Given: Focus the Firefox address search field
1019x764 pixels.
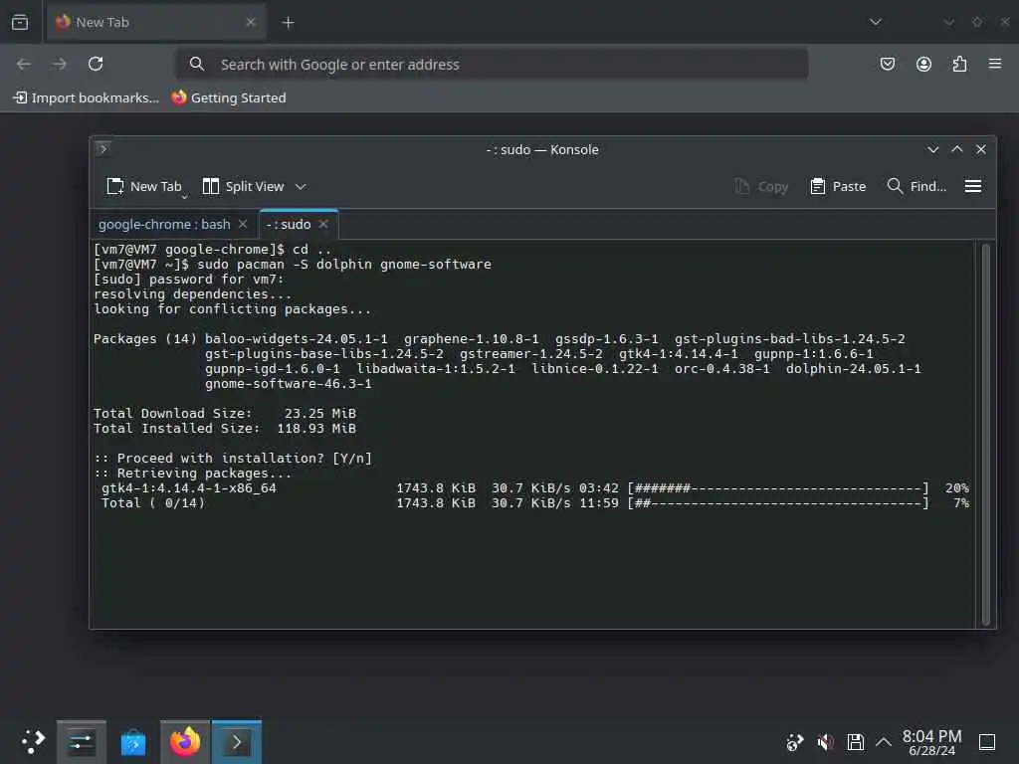Looking at the screenshot, I should click(493, 65).
